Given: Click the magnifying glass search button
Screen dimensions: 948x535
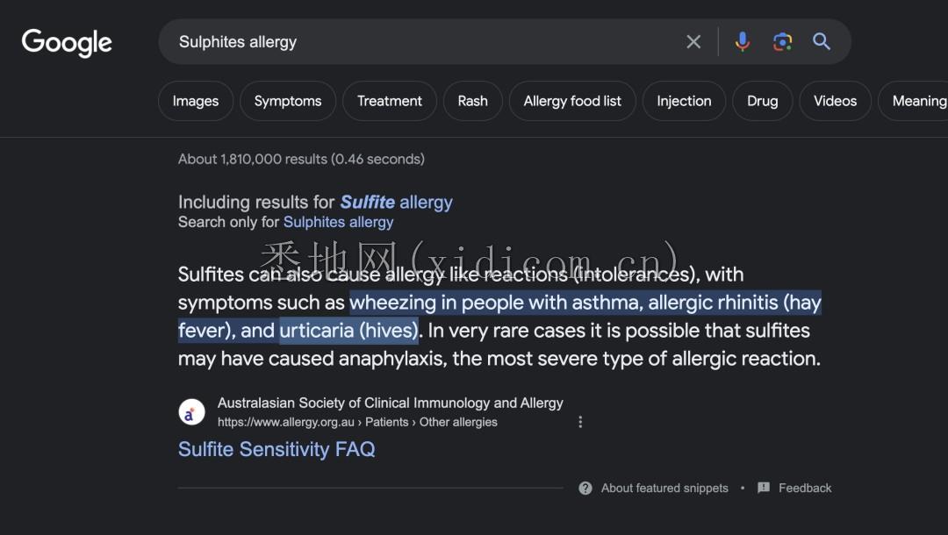Looking at the screenshot, I should 822,41.
